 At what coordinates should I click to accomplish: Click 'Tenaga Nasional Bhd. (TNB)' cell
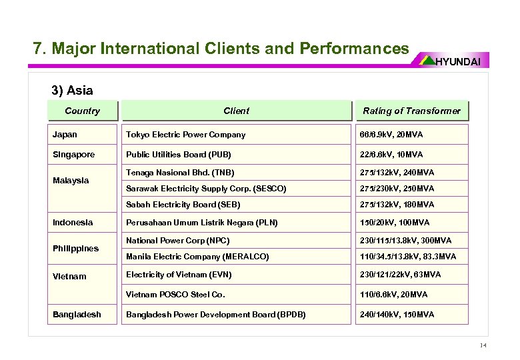[x=236, y=173]
